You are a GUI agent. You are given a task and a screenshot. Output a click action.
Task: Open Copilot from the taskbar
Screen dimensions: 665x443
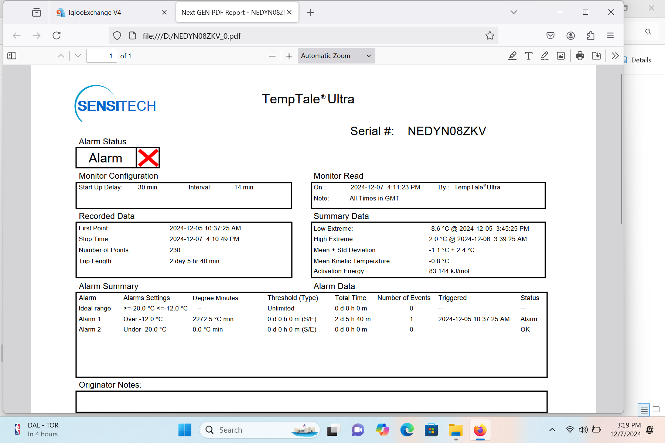click(x=382, y=430)
